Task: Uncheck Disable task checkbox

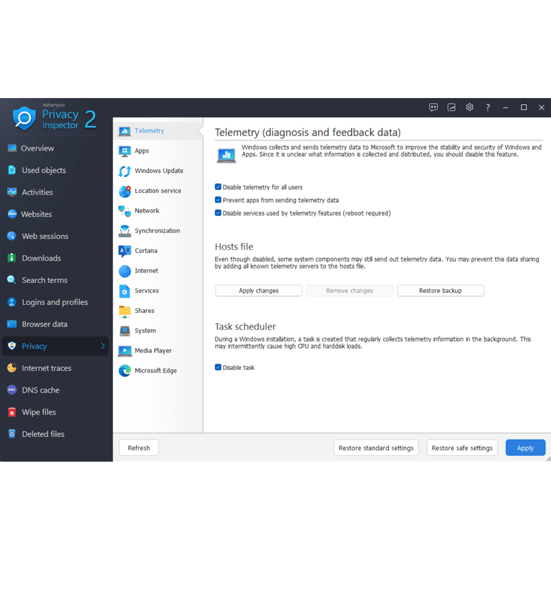Action: (x=218, y=367)
